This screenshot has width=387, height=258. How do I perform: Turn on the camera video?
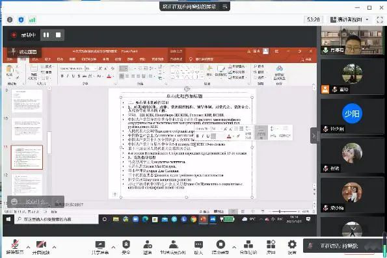click(41, 247)
